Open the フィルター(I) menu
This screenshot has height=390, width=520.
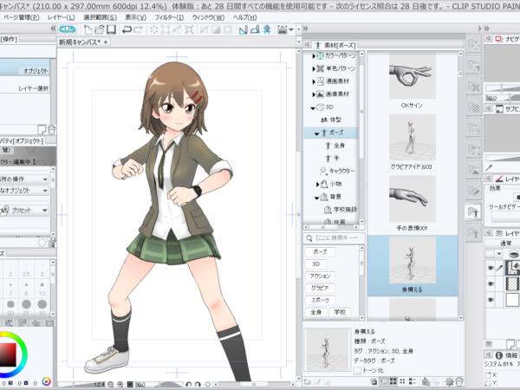point(169,17)
